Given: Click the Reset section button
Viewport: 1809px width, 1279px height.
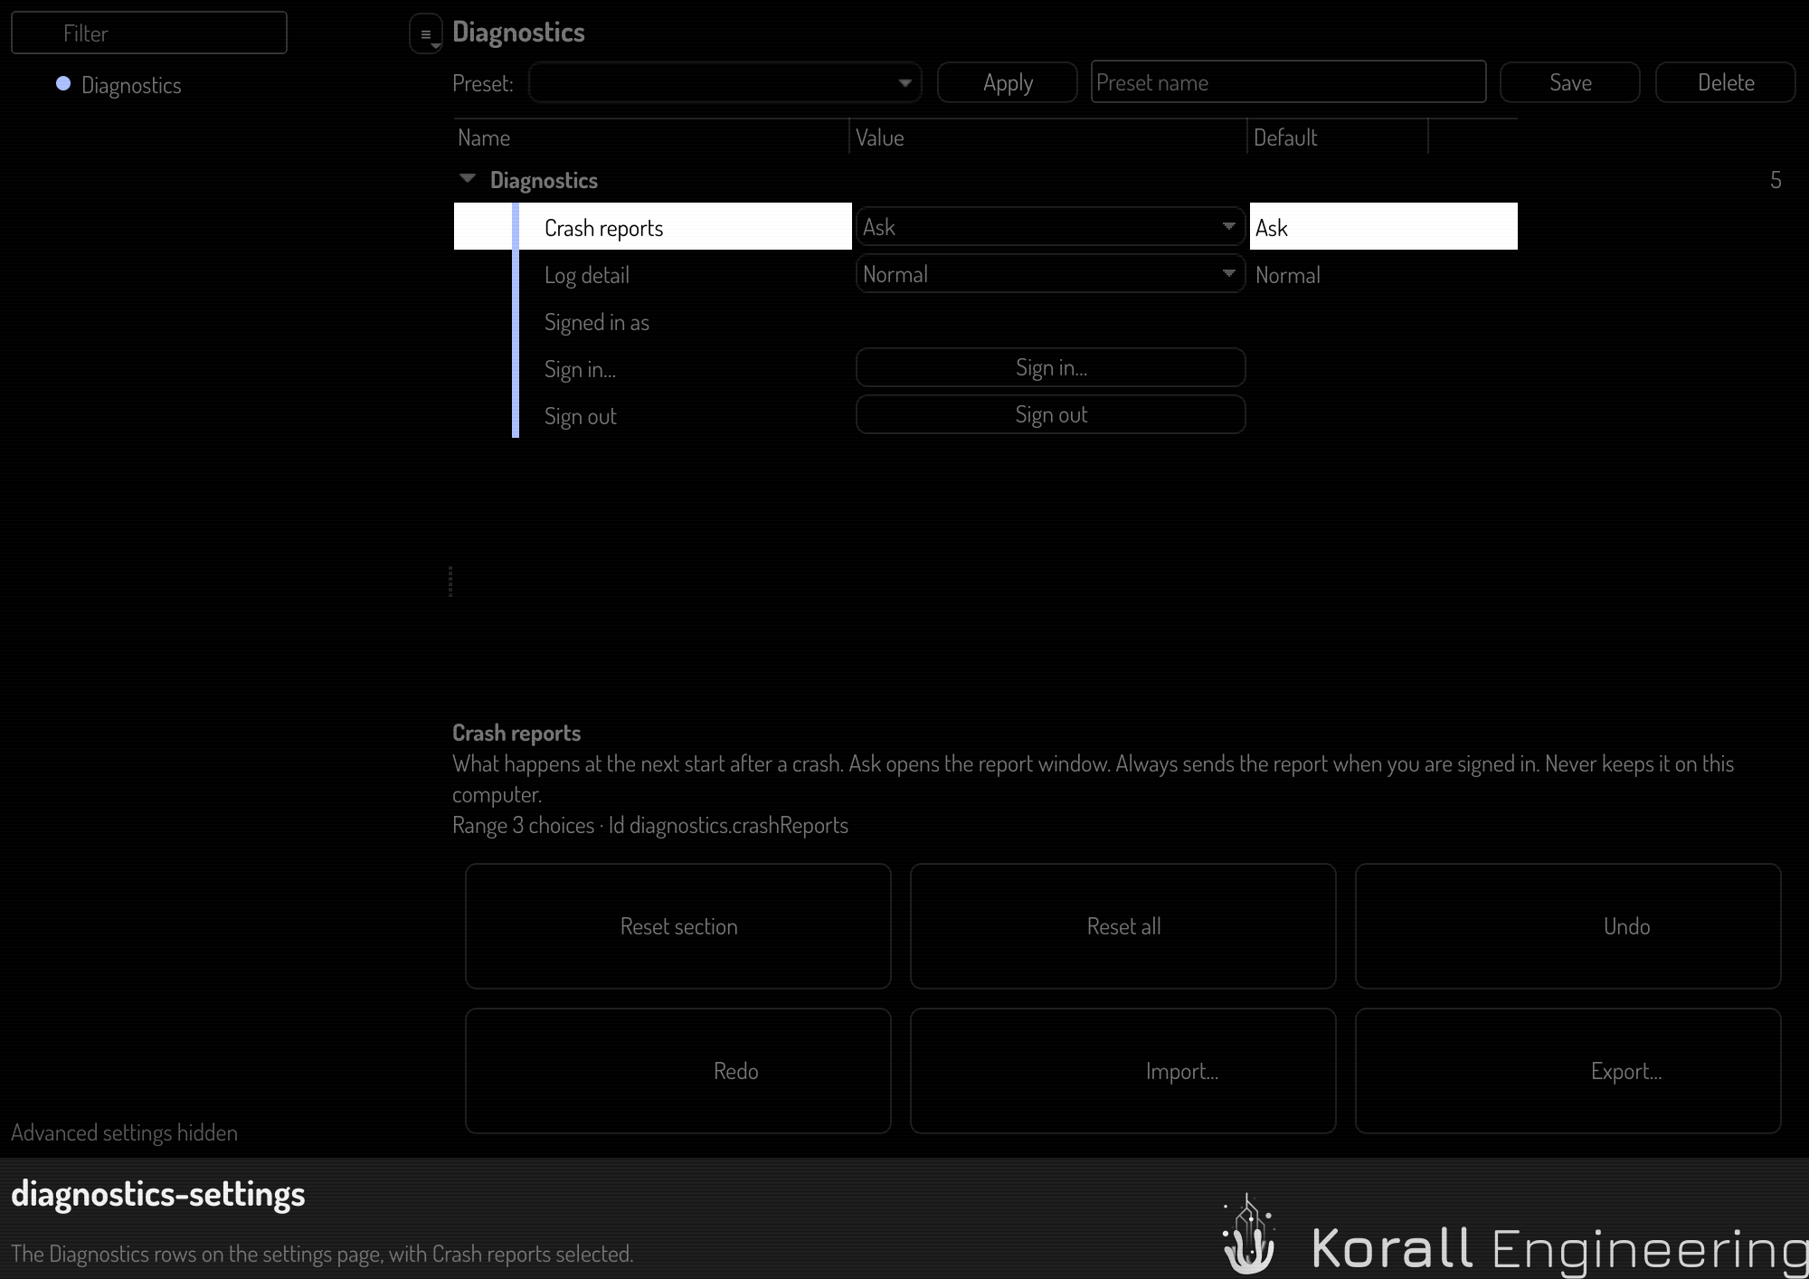Looking at the screenshot, I should click(678, 926).
